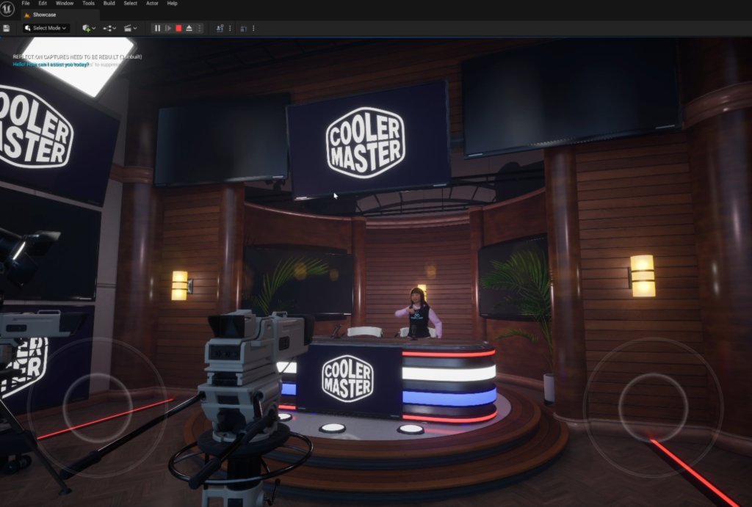The height and width of the screenshot is (507, 752).
Task: Click the Platforms icon
Action: pyautogui.click(x=220, y=29)
